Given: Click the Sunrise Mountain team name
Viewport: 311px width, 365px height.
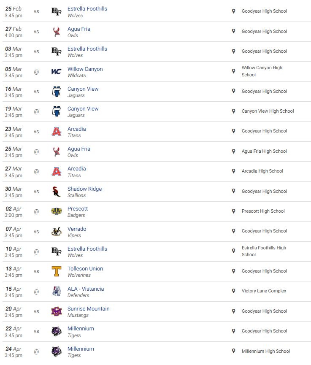Looking at the screenshot, I should 88,309.
